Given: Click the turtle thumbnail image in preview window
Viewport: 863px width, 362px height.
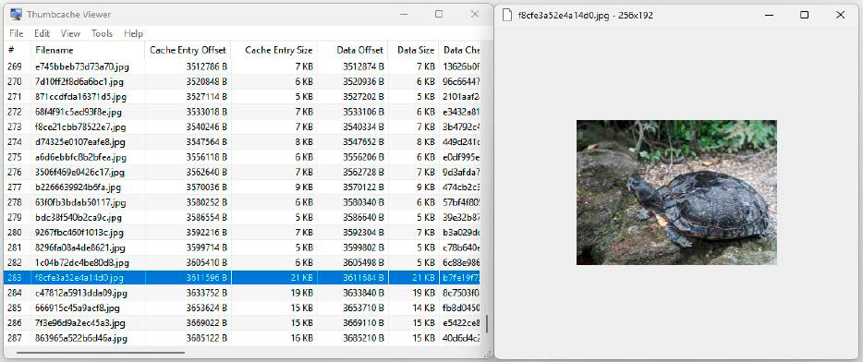Looking at the screenshot, I should [x=676, y=193].
